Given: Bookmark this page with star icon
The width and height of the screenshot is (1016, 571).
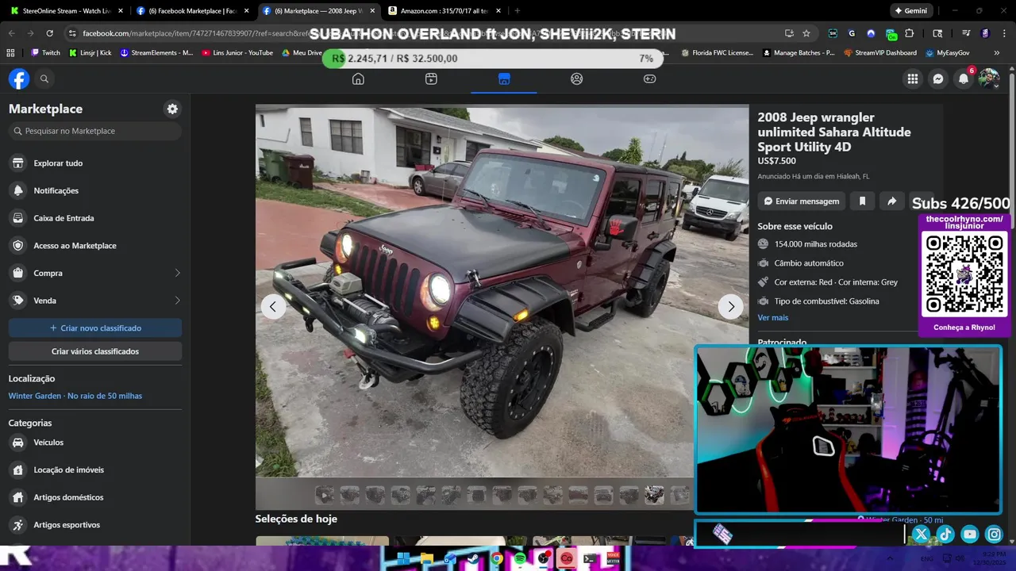Looking at the screenshot, I should pyautogui.click(x=806, y=33).
